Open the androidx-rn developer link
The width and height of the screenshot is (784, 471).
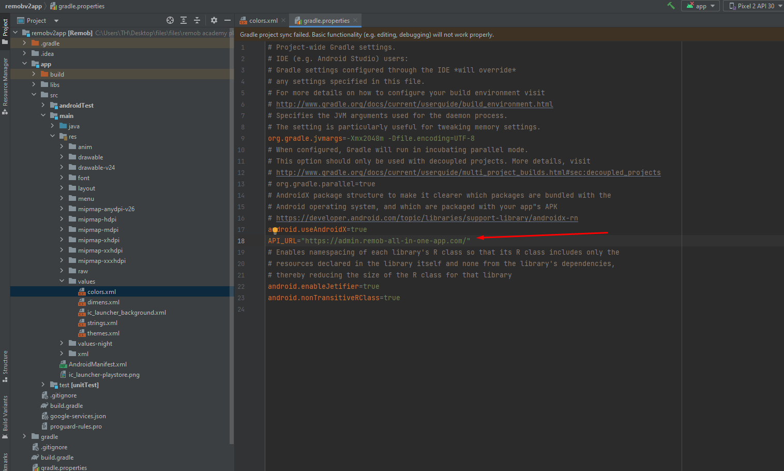point(427,218)
